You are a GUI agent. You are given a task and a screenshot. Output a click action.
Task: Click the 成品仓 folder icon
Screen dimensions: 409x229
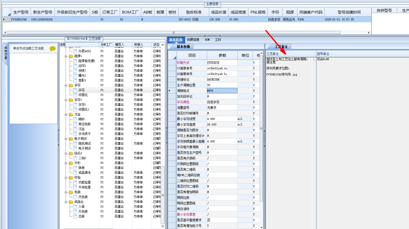coord(71,202)
